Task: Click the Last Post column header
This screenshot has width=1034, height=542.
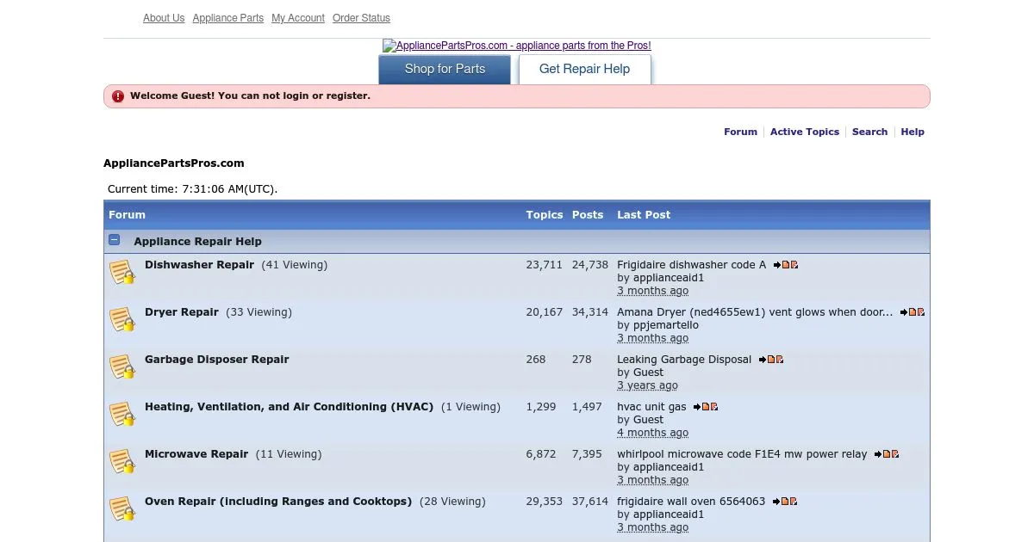Action: pos(644,215)
